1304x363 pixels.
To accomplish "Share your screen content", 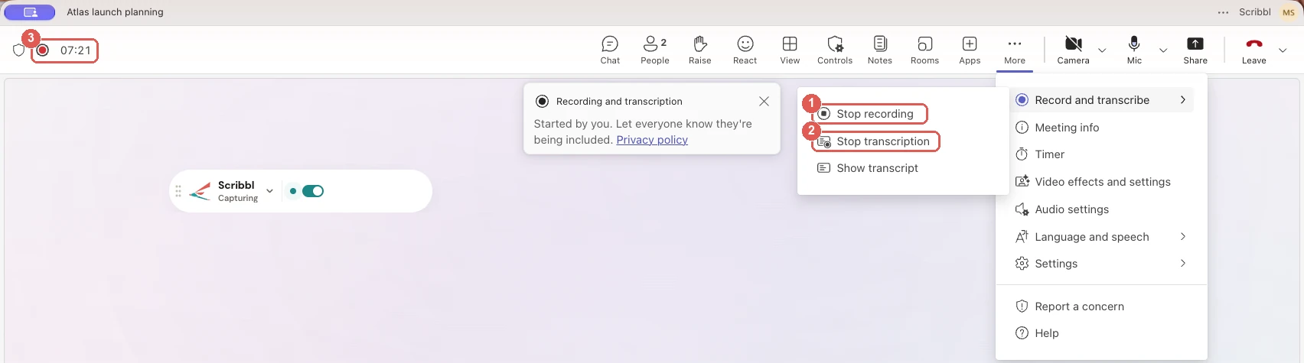I will 1195,50.
